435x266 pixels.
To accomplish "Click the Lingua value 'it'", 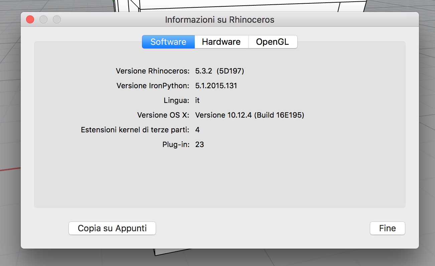I will [197, 100].
